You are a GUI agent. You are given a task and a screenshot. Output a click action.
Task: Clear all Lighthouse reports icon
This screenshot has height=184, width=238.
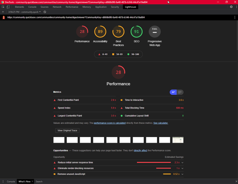[x=45, y=12]
